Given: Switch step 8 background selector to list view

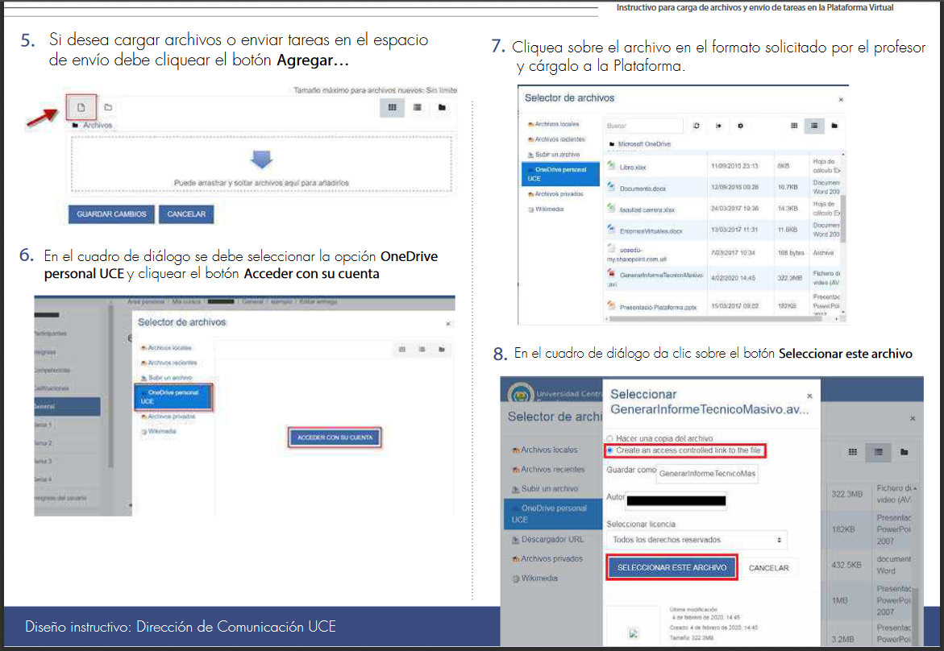Looking at the screenshot, I should (x=879, y=453).
